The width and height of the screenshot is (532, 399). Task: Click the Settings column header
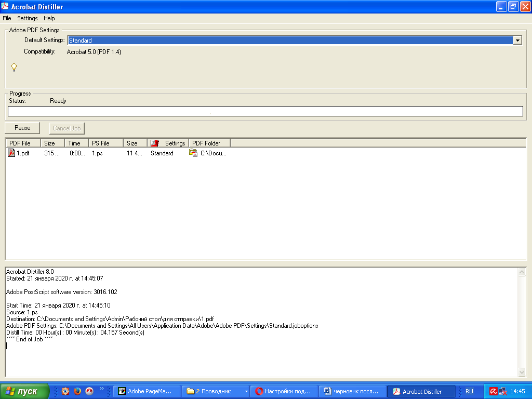168,143
